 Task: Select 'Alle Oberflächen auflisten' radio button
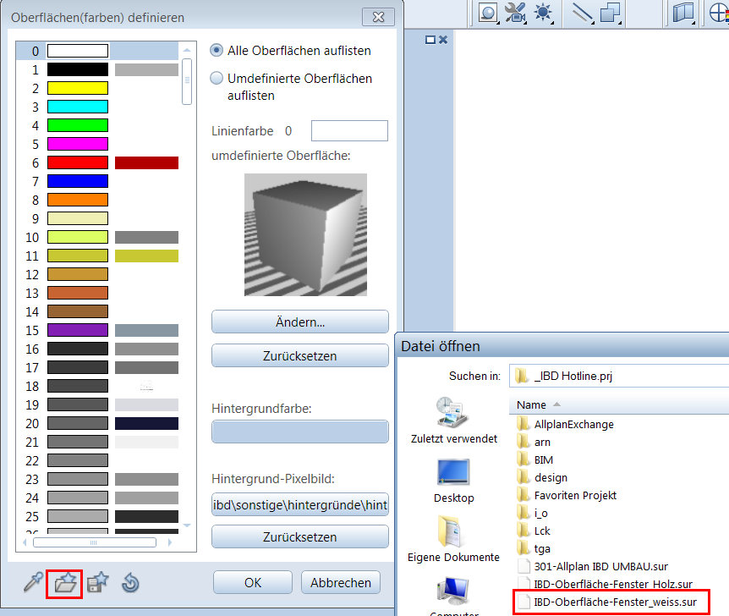[x=217, y=51]
